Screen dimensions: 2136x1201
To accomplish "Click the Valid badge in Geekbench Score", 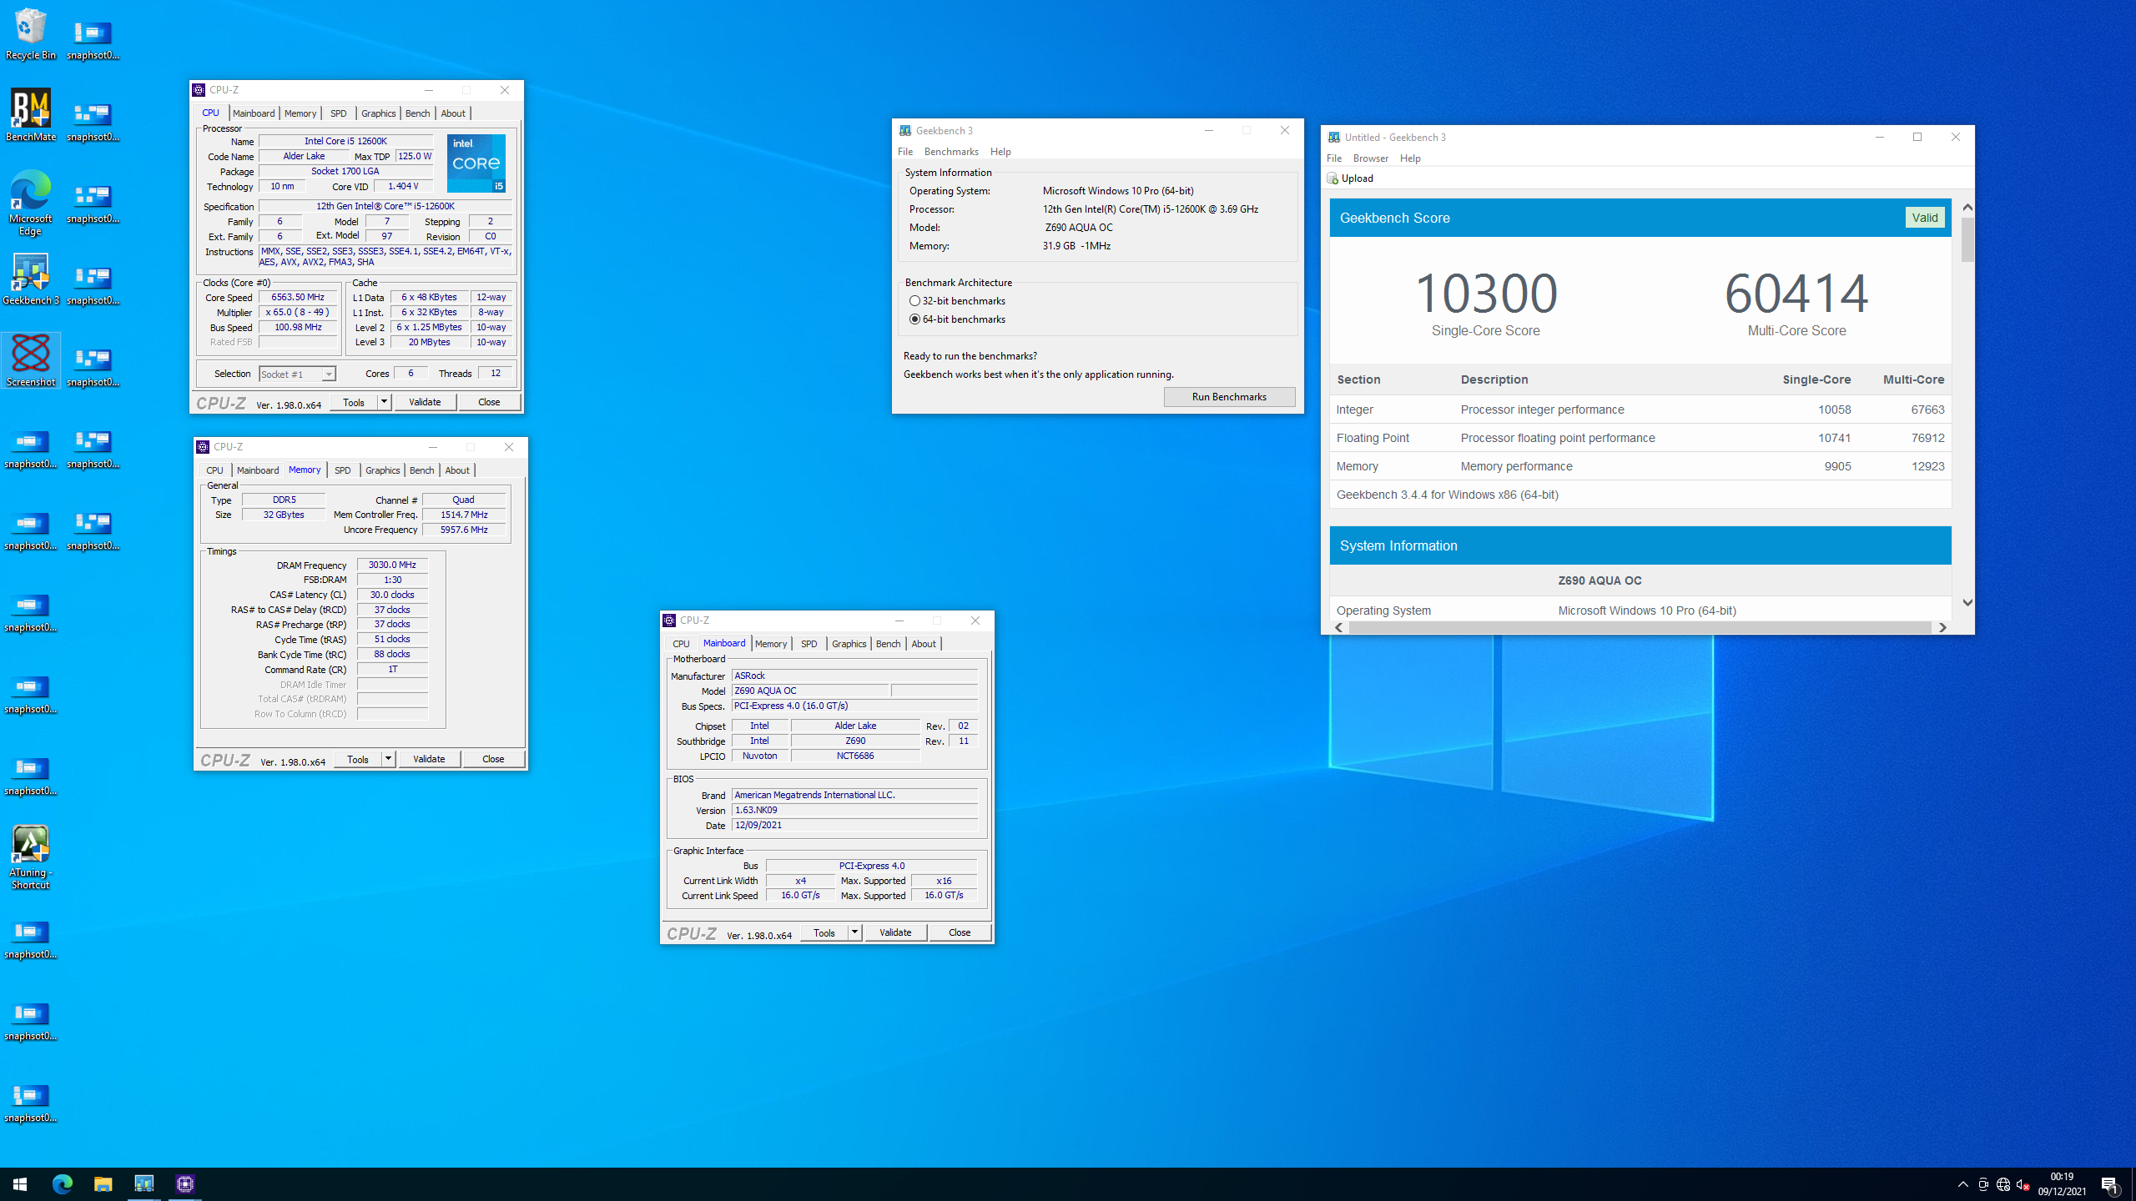I will coord(1925,218).
